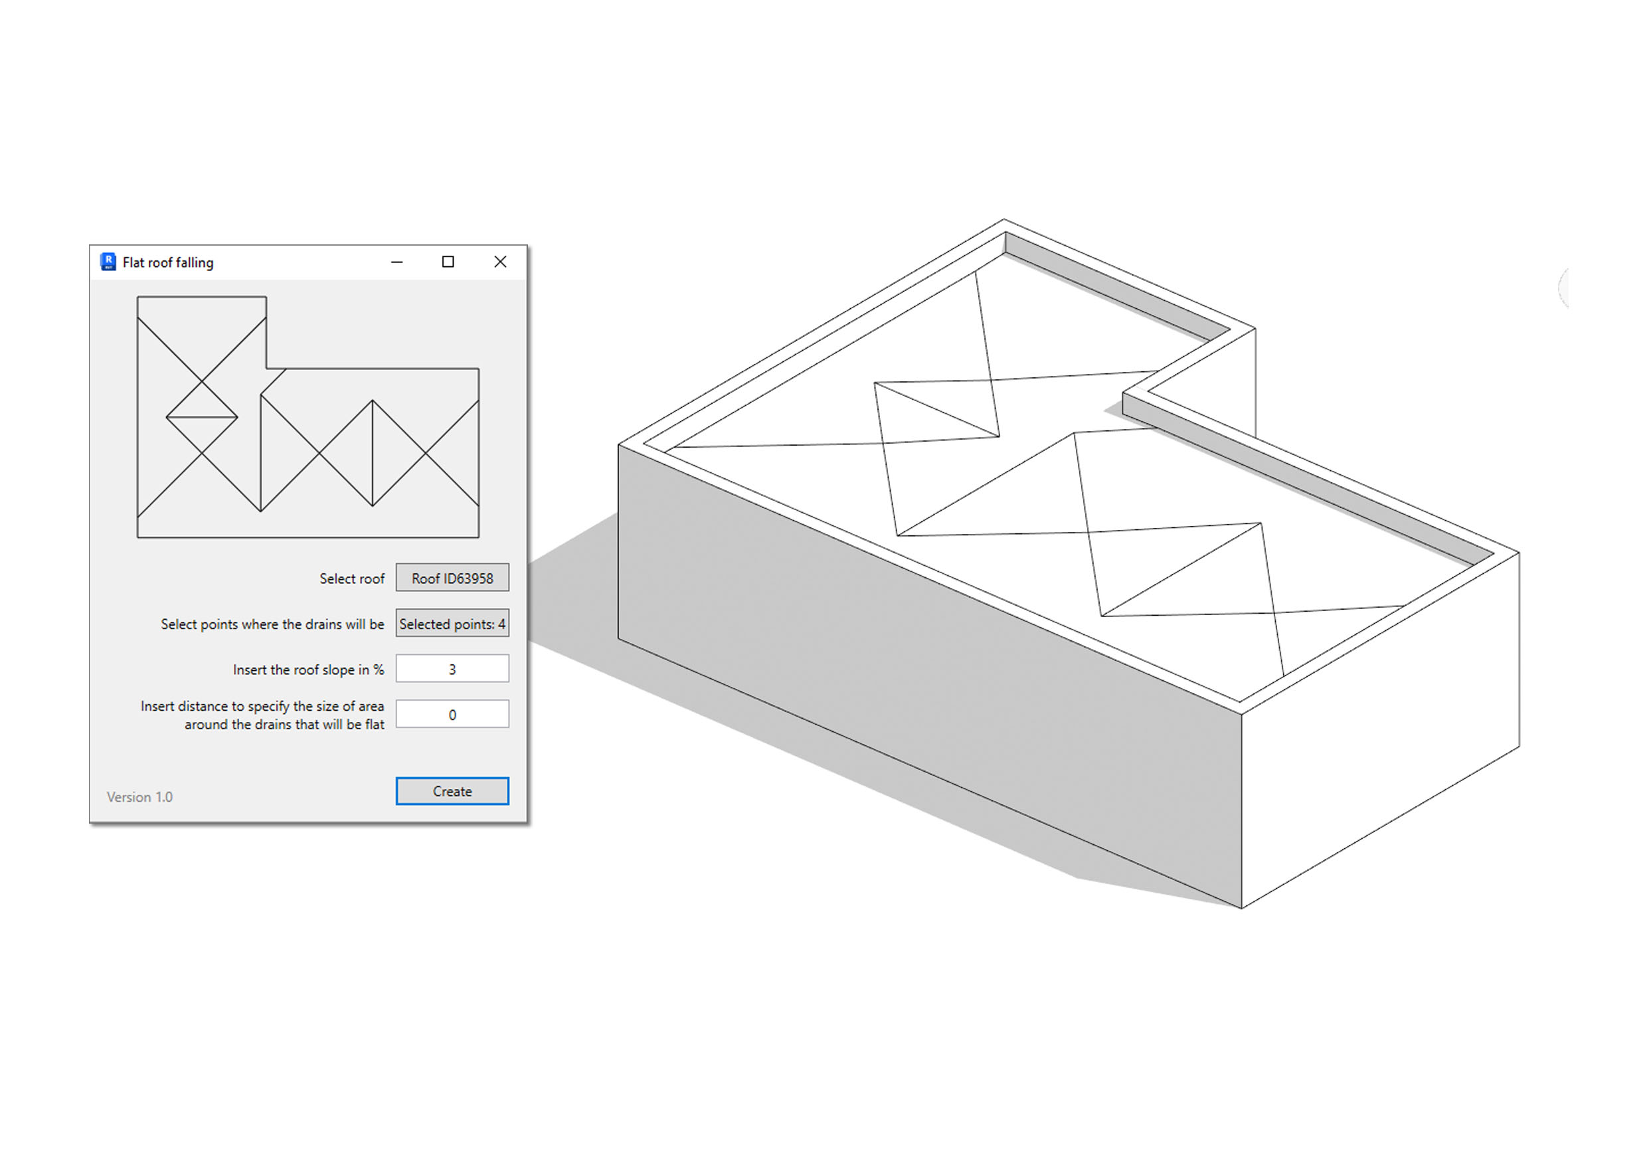
Task: Close the Flat roof falling dialog
Action: [500, 262]
